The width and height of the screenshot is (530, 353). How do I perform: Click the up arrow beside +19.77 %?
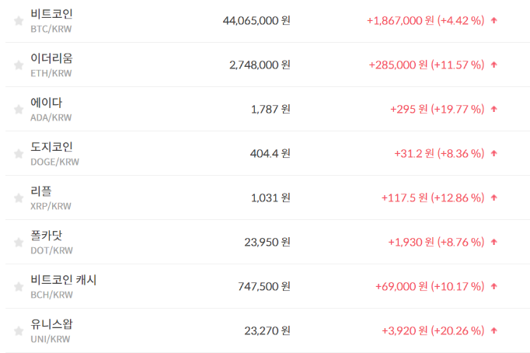tap(494, 110)
